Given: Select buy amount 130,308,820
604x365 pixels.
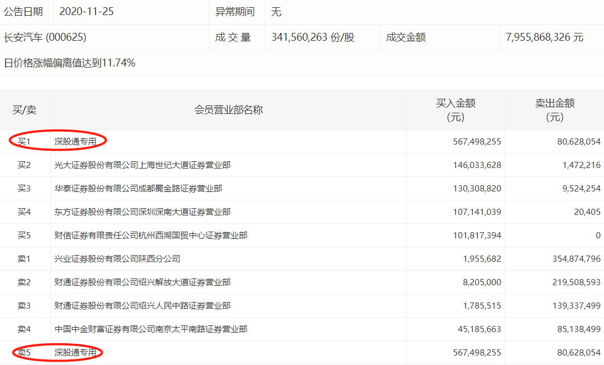Looking at the screenshot, I should [x=477, y=189].
